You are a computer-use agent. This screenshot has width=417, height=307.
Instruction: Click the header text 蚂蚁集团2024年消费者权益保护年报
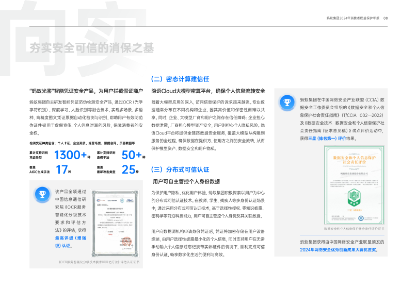353,18
